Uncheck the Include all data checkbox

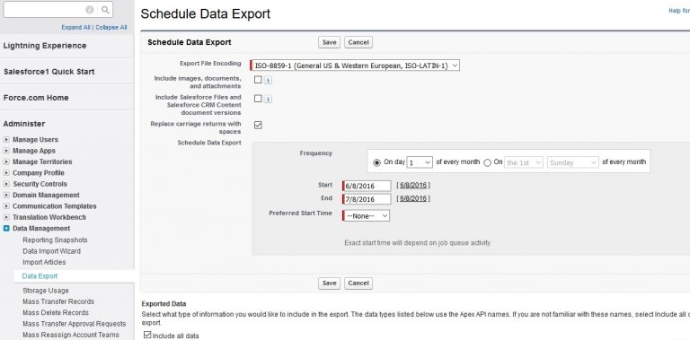click(x=147, y=336)
